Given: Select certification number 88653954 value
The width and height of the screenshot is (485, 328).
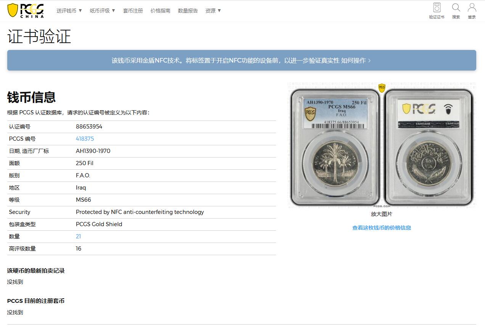Looking at the screenshot, I should (89, 127).
